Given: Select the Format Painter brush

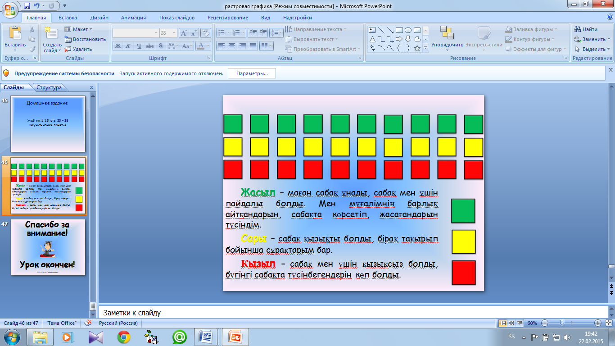Looking at the screenshot, I should pyautogui.click(x=32, y=49).
